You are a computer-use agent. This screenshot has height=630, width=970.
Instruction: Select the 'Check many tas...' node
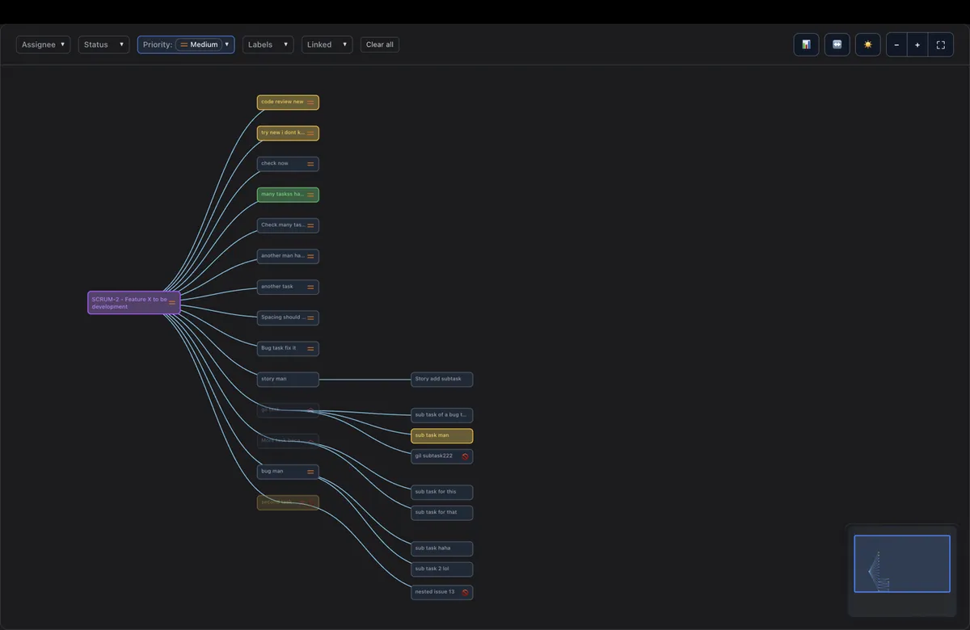[x=288, y=225]
